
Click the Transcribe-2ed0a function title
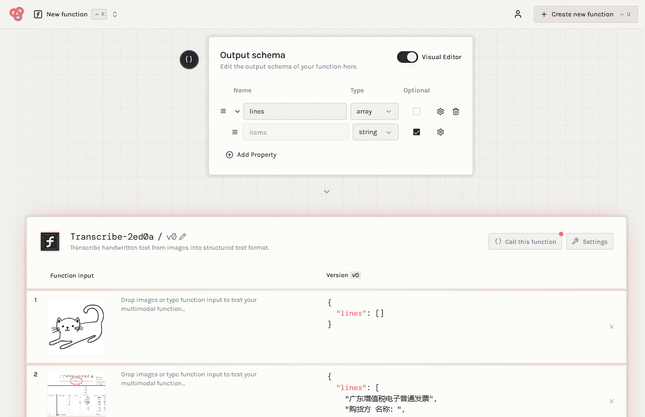coord(112,237)
